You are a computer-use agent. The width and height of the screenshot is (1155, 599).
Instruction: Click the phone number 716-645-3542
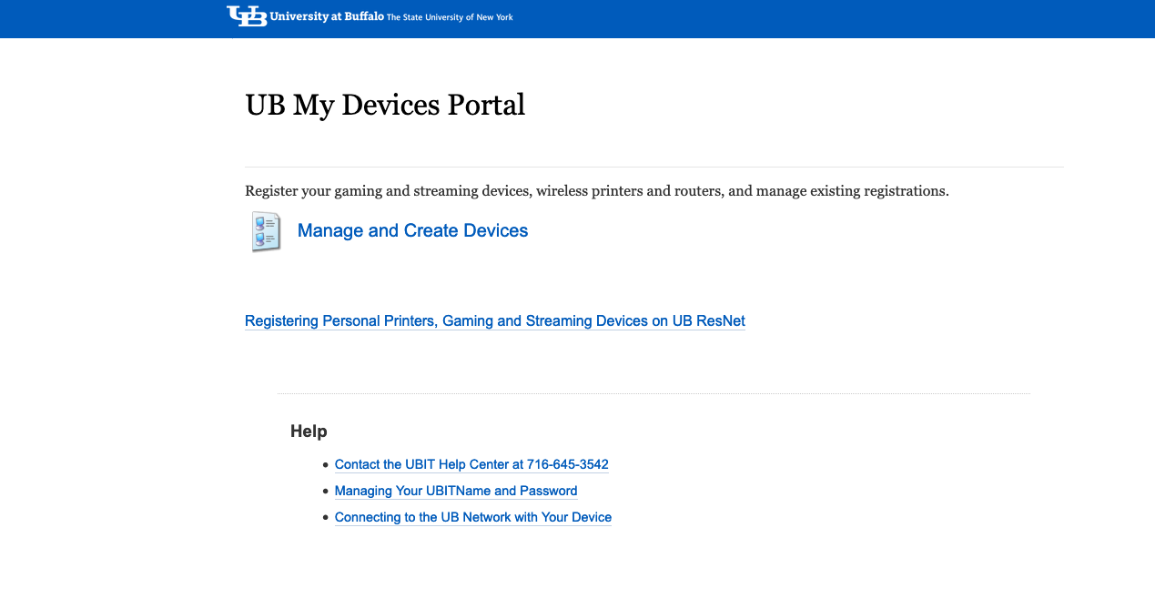[567, 464]
